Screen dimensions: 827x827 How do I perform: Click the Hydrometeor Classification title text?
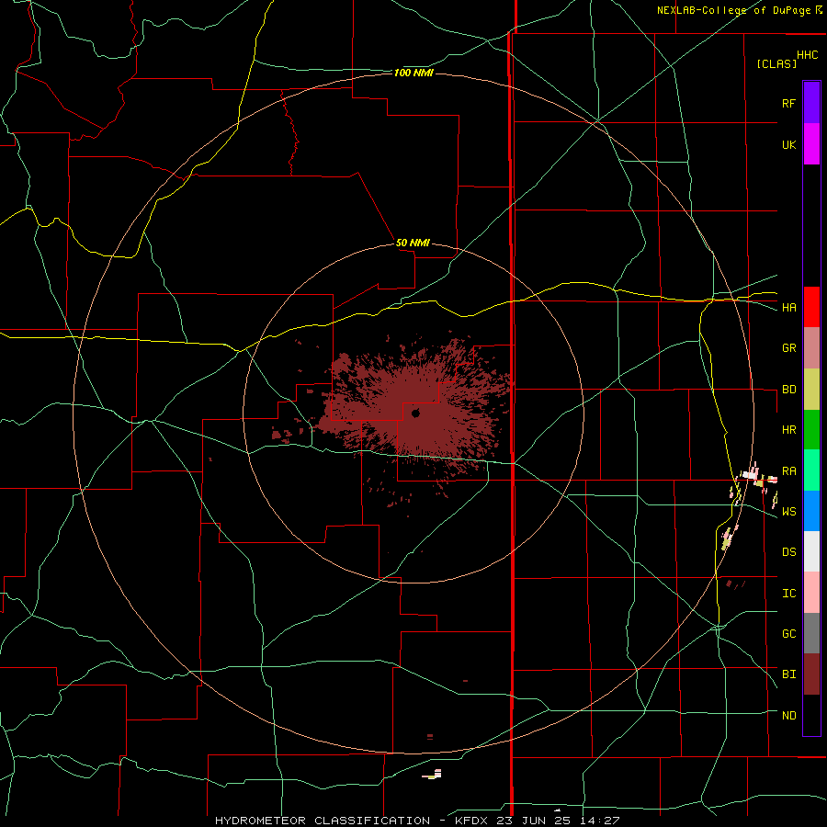click(323, 821)
